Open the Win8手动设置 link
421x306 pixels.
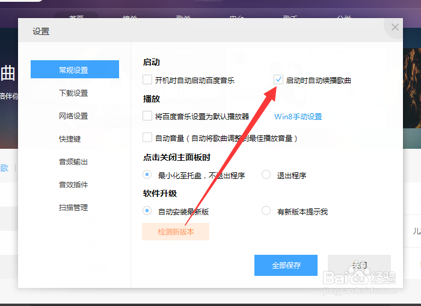(298, 116)
